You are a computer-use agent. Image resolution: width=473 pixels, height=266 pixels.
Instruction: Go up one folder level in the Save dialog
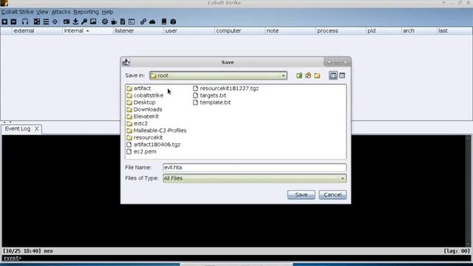299,75
